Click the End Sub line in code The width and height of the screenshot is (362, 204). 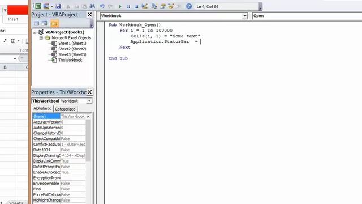coord(118,58)
